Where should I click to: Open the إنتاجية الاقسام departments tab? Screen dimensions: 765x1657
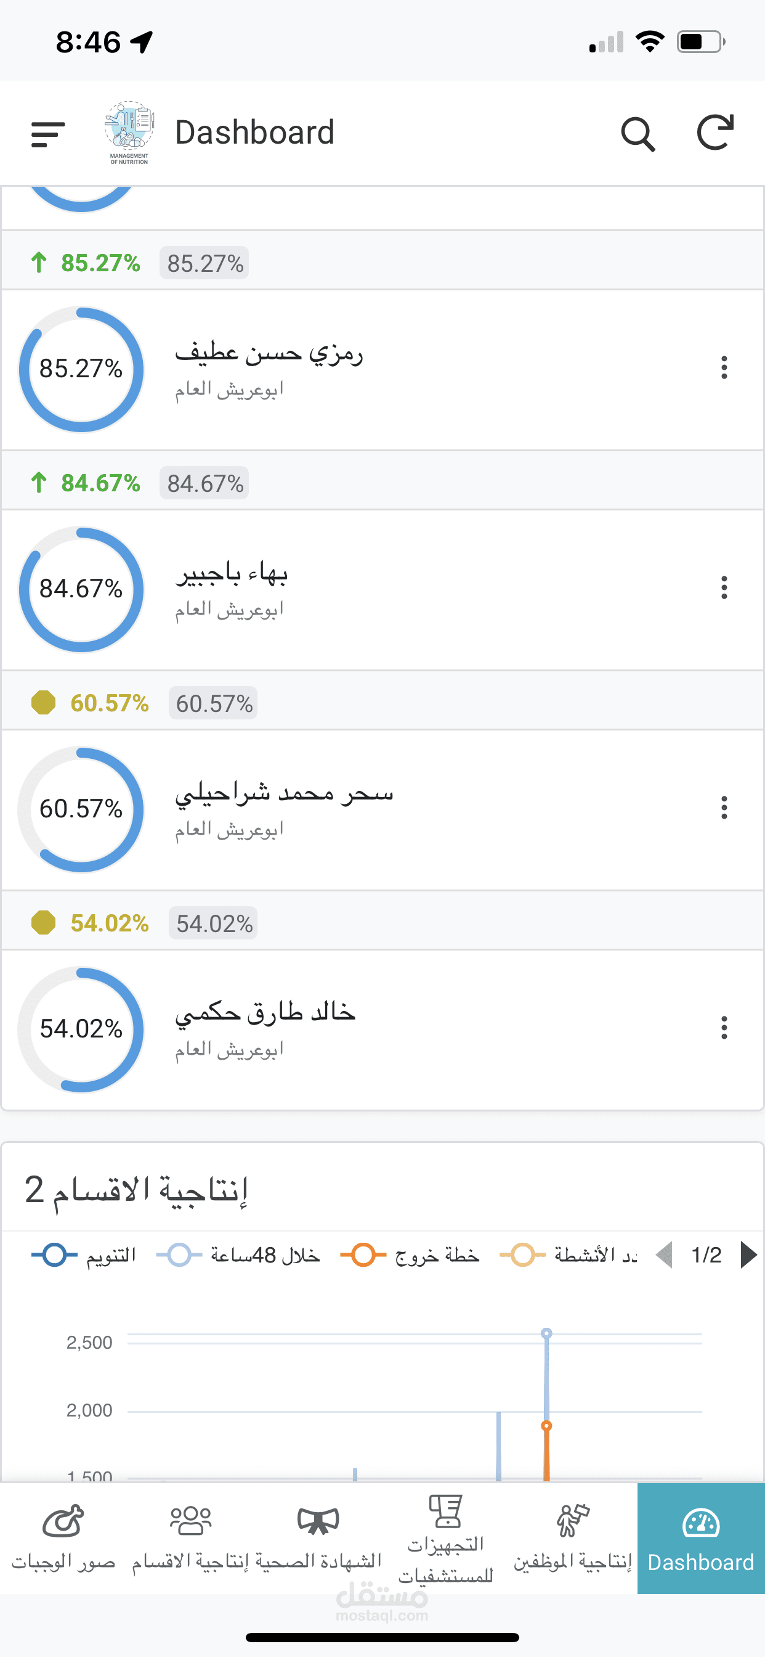[190, 1538]
